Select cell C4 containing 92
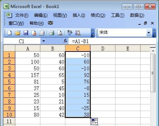 (78, 75)
